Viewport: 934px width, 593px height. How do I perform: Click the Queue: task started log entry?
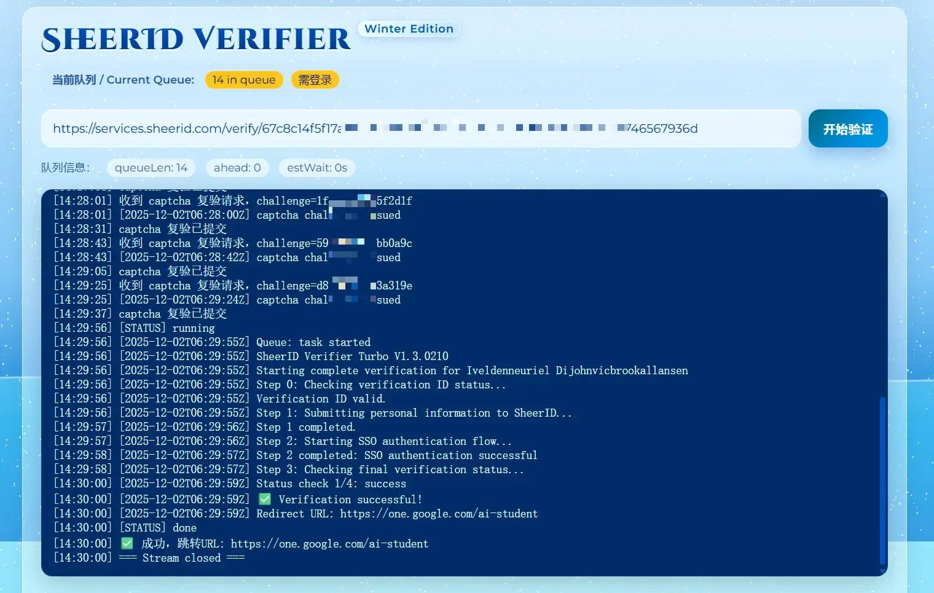(313, 342)
